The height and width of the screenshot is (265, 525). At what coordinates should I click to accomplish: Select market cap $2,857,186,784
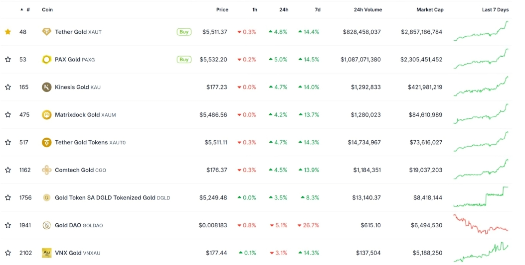pyautogui.click(x=421, y=32)
